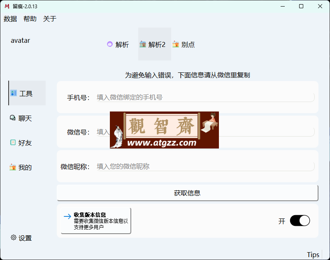
Task: Click the 收集版本信息 button
Action: point(96,221)
